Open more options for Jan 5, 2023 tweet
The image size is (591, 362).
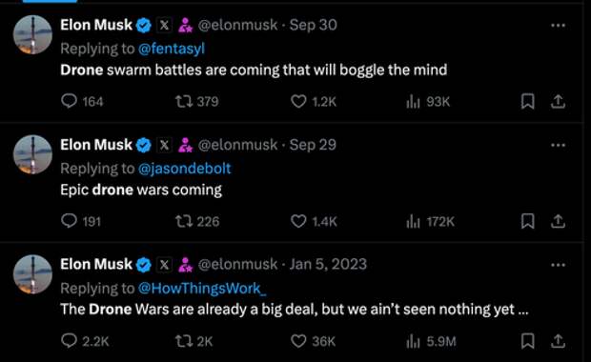point(558,265)
